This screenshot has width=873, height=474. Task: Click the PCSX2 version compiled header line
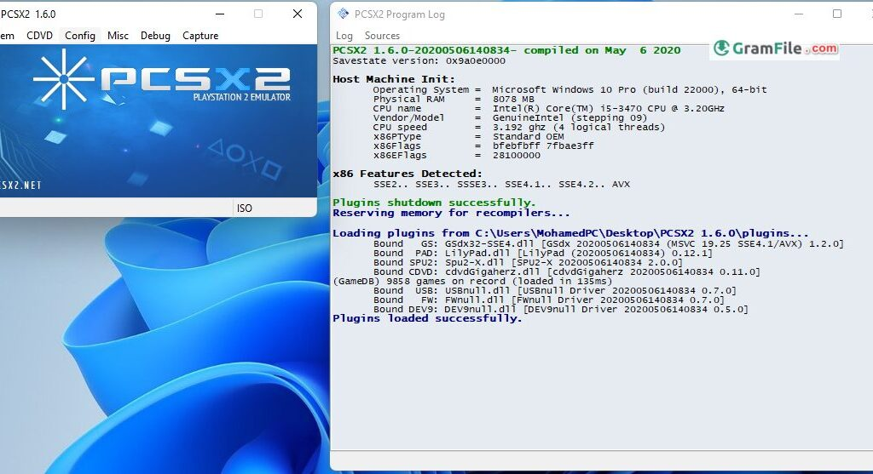click(506, 50)
